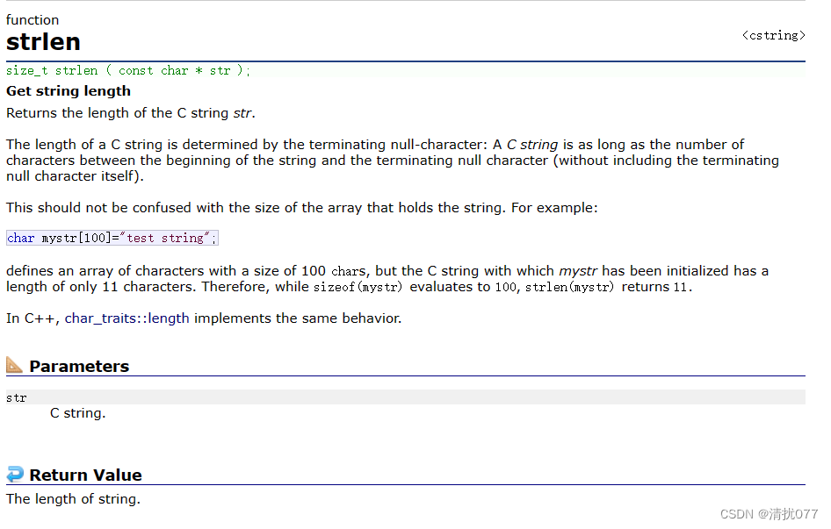Click the strlen(mystr) inline code
This screenshot has height=529, width=831.
click(569, 287)
